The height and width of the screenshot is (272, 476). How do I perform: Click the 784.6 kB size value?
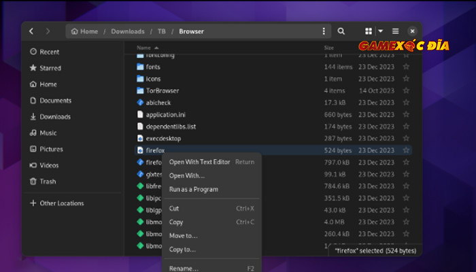337,186
